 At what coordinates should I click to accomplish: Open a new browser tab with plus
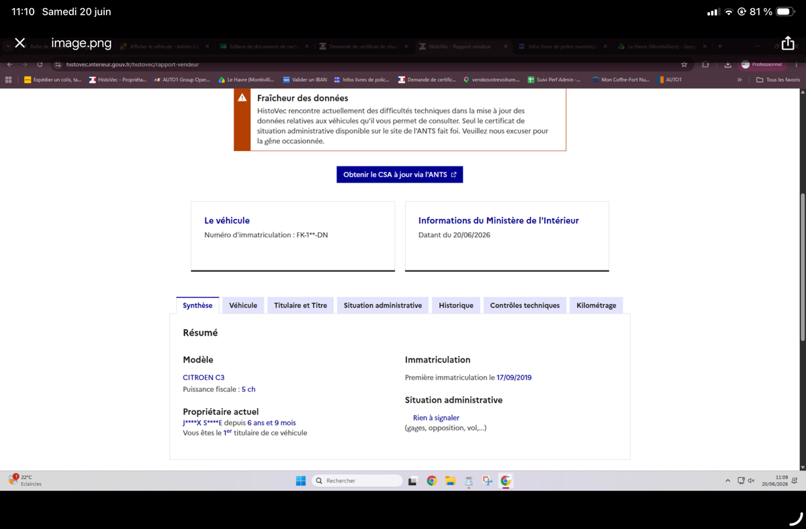719,46
